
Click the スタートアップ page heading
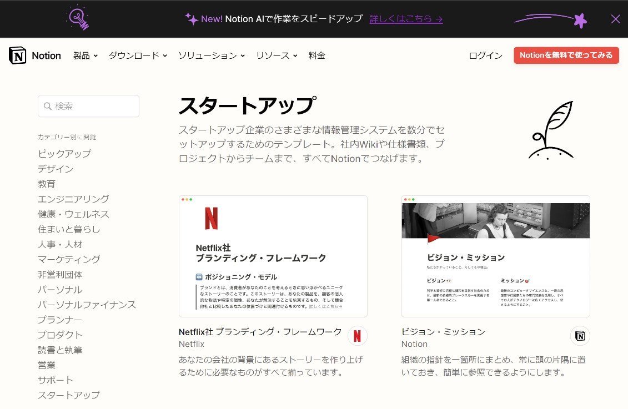tap(247, 105)
